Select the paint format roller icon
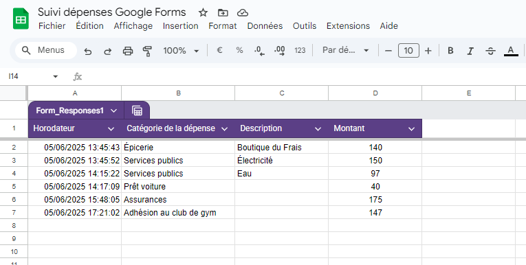 147,51
